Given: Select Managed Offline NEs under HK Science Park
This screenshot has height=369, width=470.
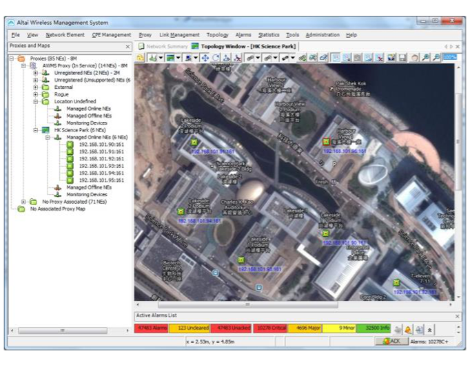Looking at the screenshot, I should 89,187.
